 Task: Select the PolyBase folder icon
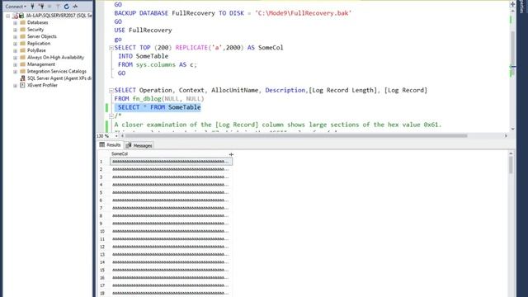click(22, 50)
